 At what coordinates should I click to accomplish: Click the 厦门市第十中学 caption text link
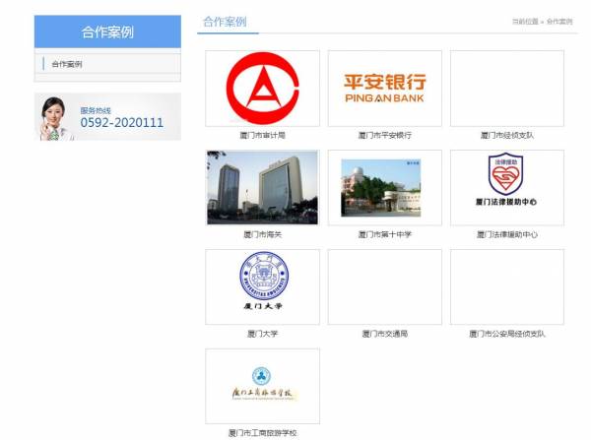tap(384, 234)
